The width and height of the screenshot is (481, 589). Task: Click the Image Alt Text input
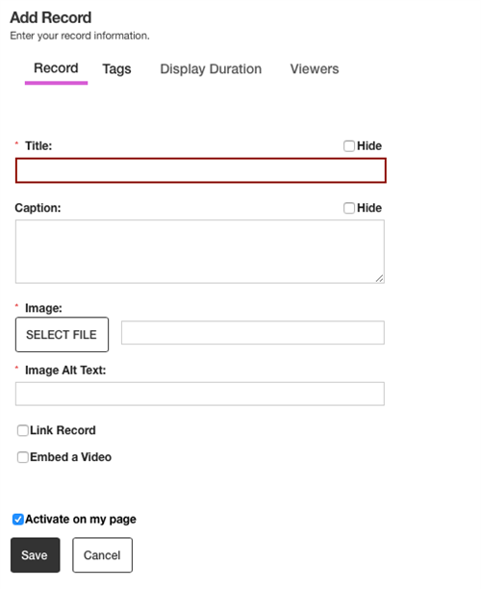coord(200,394)
